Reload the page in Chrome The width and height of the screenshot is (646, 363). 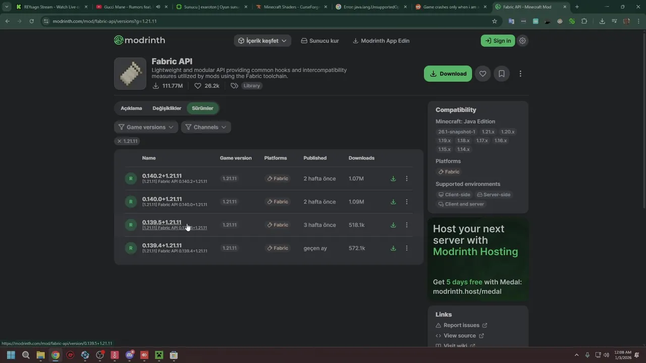[31, 21]
